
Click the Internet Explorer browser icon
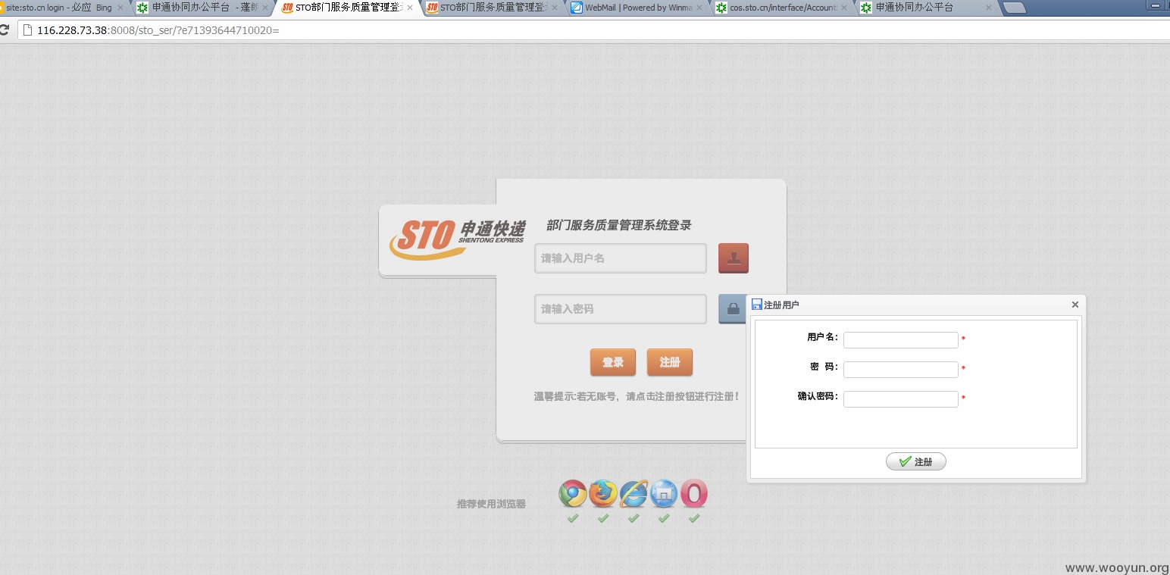pyautogui.click(x=633, y=494)
